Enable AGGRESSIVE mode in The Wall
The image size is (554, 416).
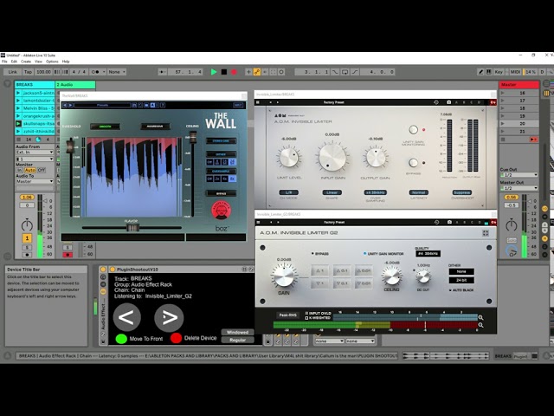tap(155, 127)
